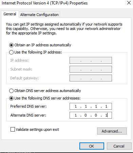Image resolution: width=133 pixels, height=153 pixels.
Task: Click the Preferred DNS server field
Action: coord(91,106)
